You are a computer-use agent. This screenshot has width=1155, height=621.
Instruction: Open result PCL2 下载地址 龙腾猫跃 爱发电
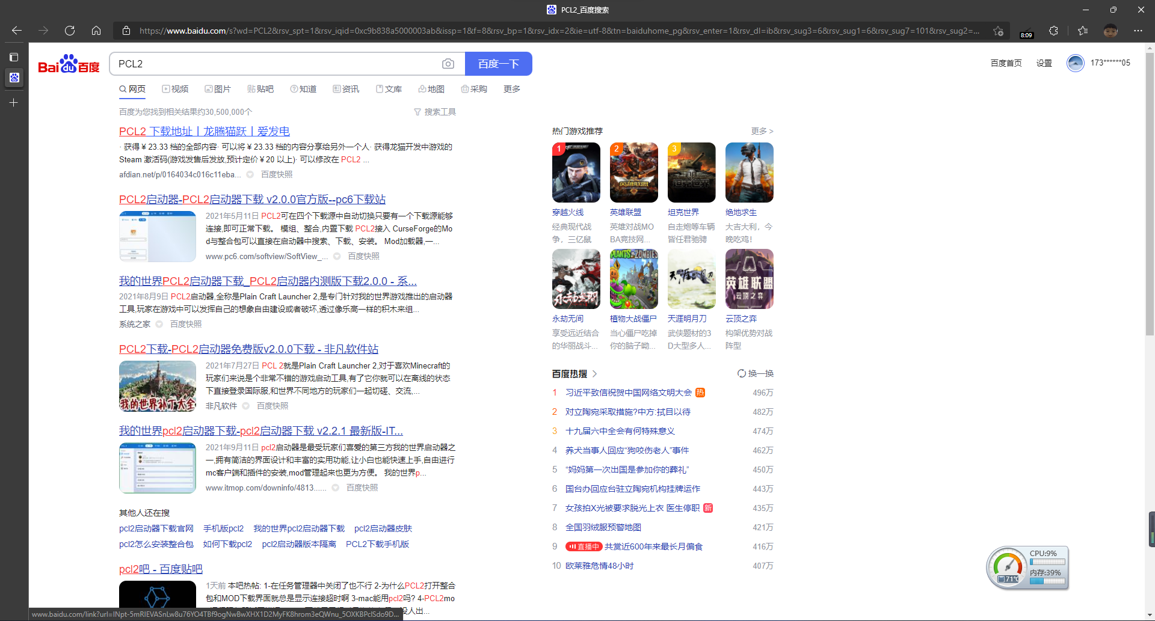point(205,132)
